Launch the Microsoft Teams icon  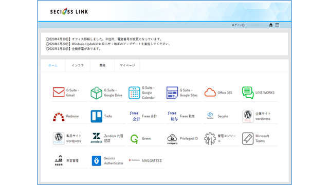coord(248,138)
